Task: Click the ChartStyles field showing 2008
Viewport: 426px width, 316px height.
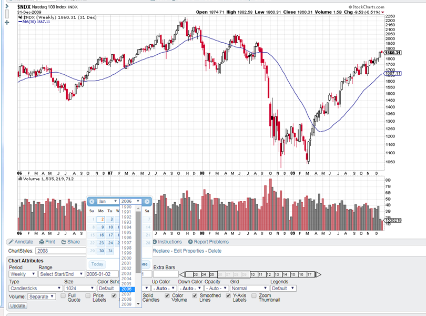Action: pos(61,251)
